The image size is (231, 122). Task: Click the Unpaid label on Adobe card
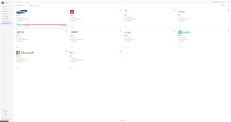[71, 27]
